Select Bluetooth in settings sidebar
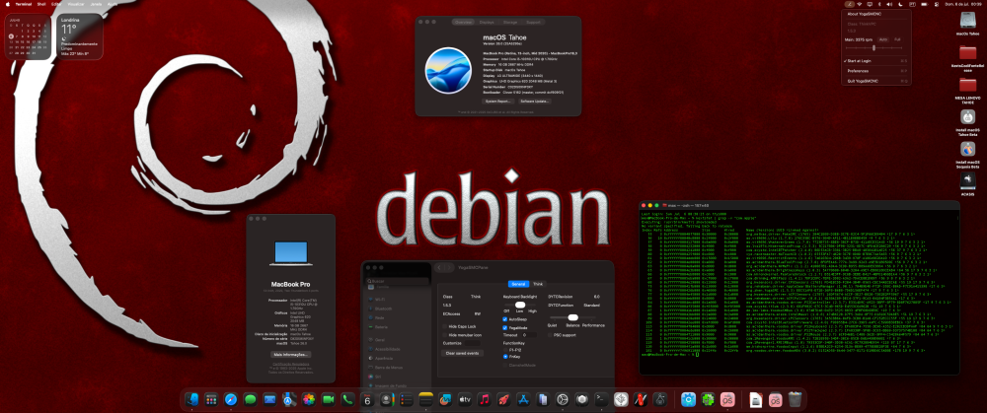987x413 pixels. pyautogui.click(x=383, y=309)
